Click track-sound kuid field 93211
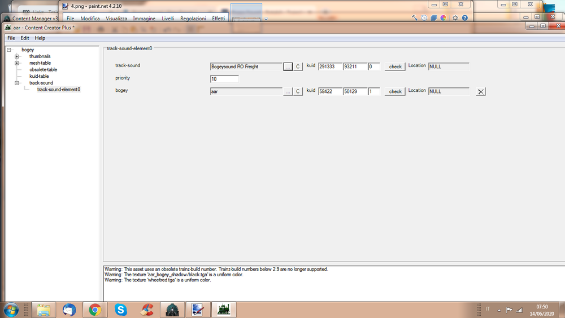This screenshot has height=318, width=565. (355, 67)
